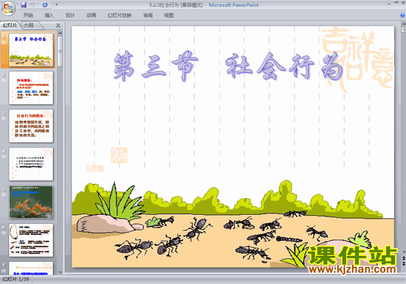Go to previous slide using double-up arrows
Screen dimensions: 406x284
pos(404,258)
